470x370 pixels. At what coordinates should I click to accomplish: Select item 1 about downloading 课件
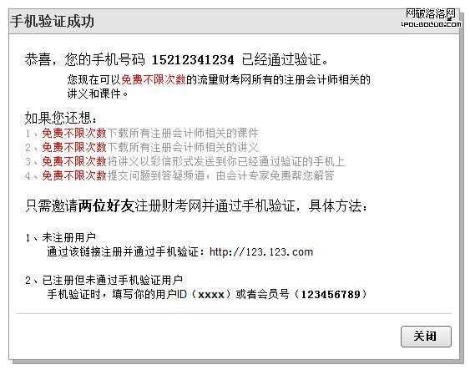tap(142, 133)
